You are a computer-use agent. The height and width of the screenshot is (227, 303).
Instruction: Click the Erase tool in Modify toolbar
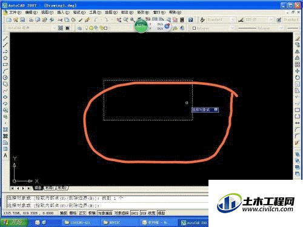298,38
